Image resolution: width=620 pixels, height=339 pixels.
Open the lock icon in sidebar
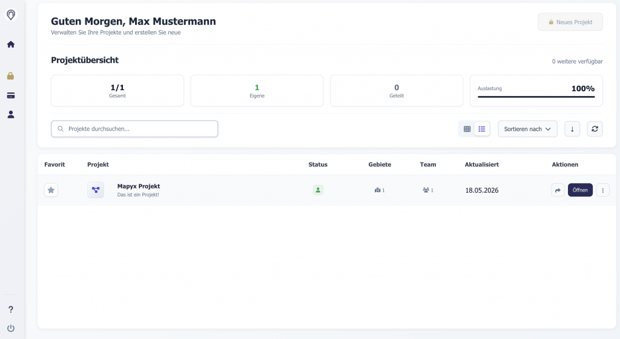(x=11, y=76)
